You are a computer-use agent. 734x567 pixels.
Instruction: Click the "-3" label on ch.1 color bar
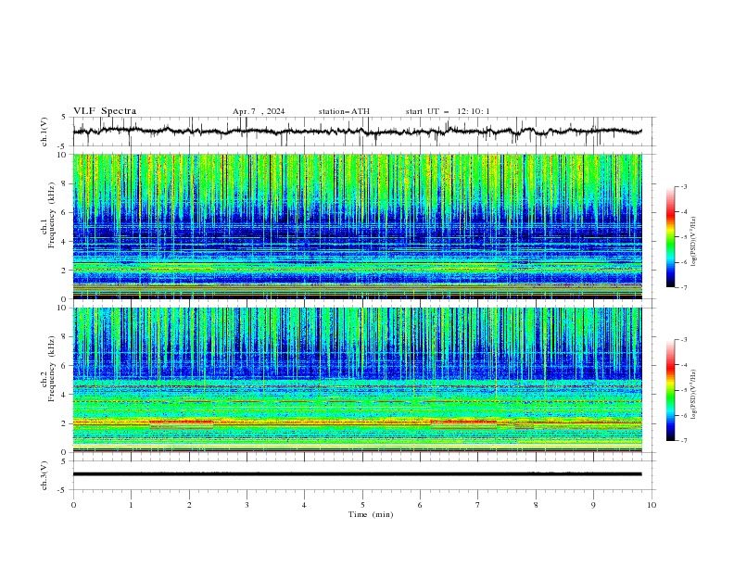pos(684,186)
